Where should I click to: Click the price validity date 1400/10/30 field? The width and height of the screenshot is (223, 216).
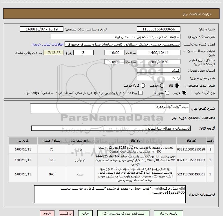point(159,62)
